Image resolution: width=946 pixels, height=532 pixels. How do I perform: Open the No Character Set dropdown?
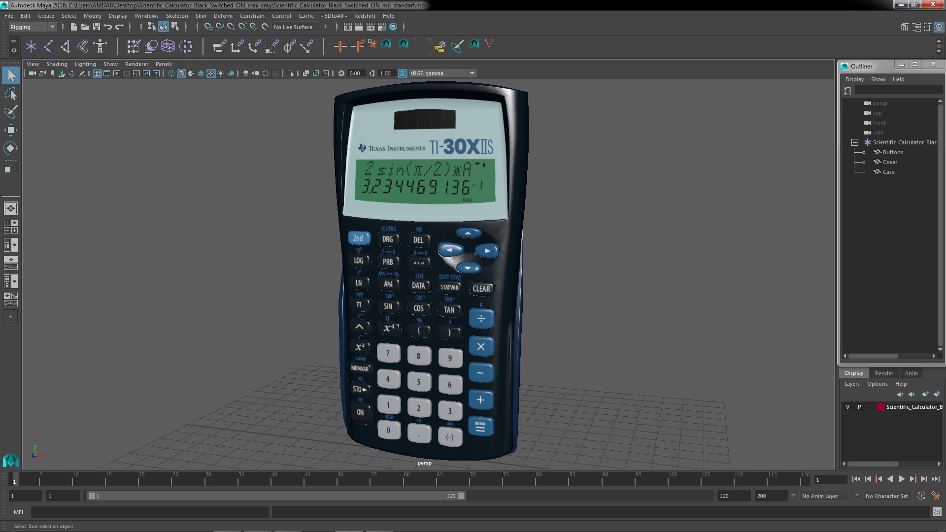point(888,496)
